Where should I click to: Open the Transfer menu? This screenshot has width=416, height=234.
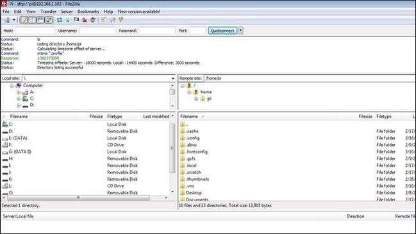click(x=48, y=12)
